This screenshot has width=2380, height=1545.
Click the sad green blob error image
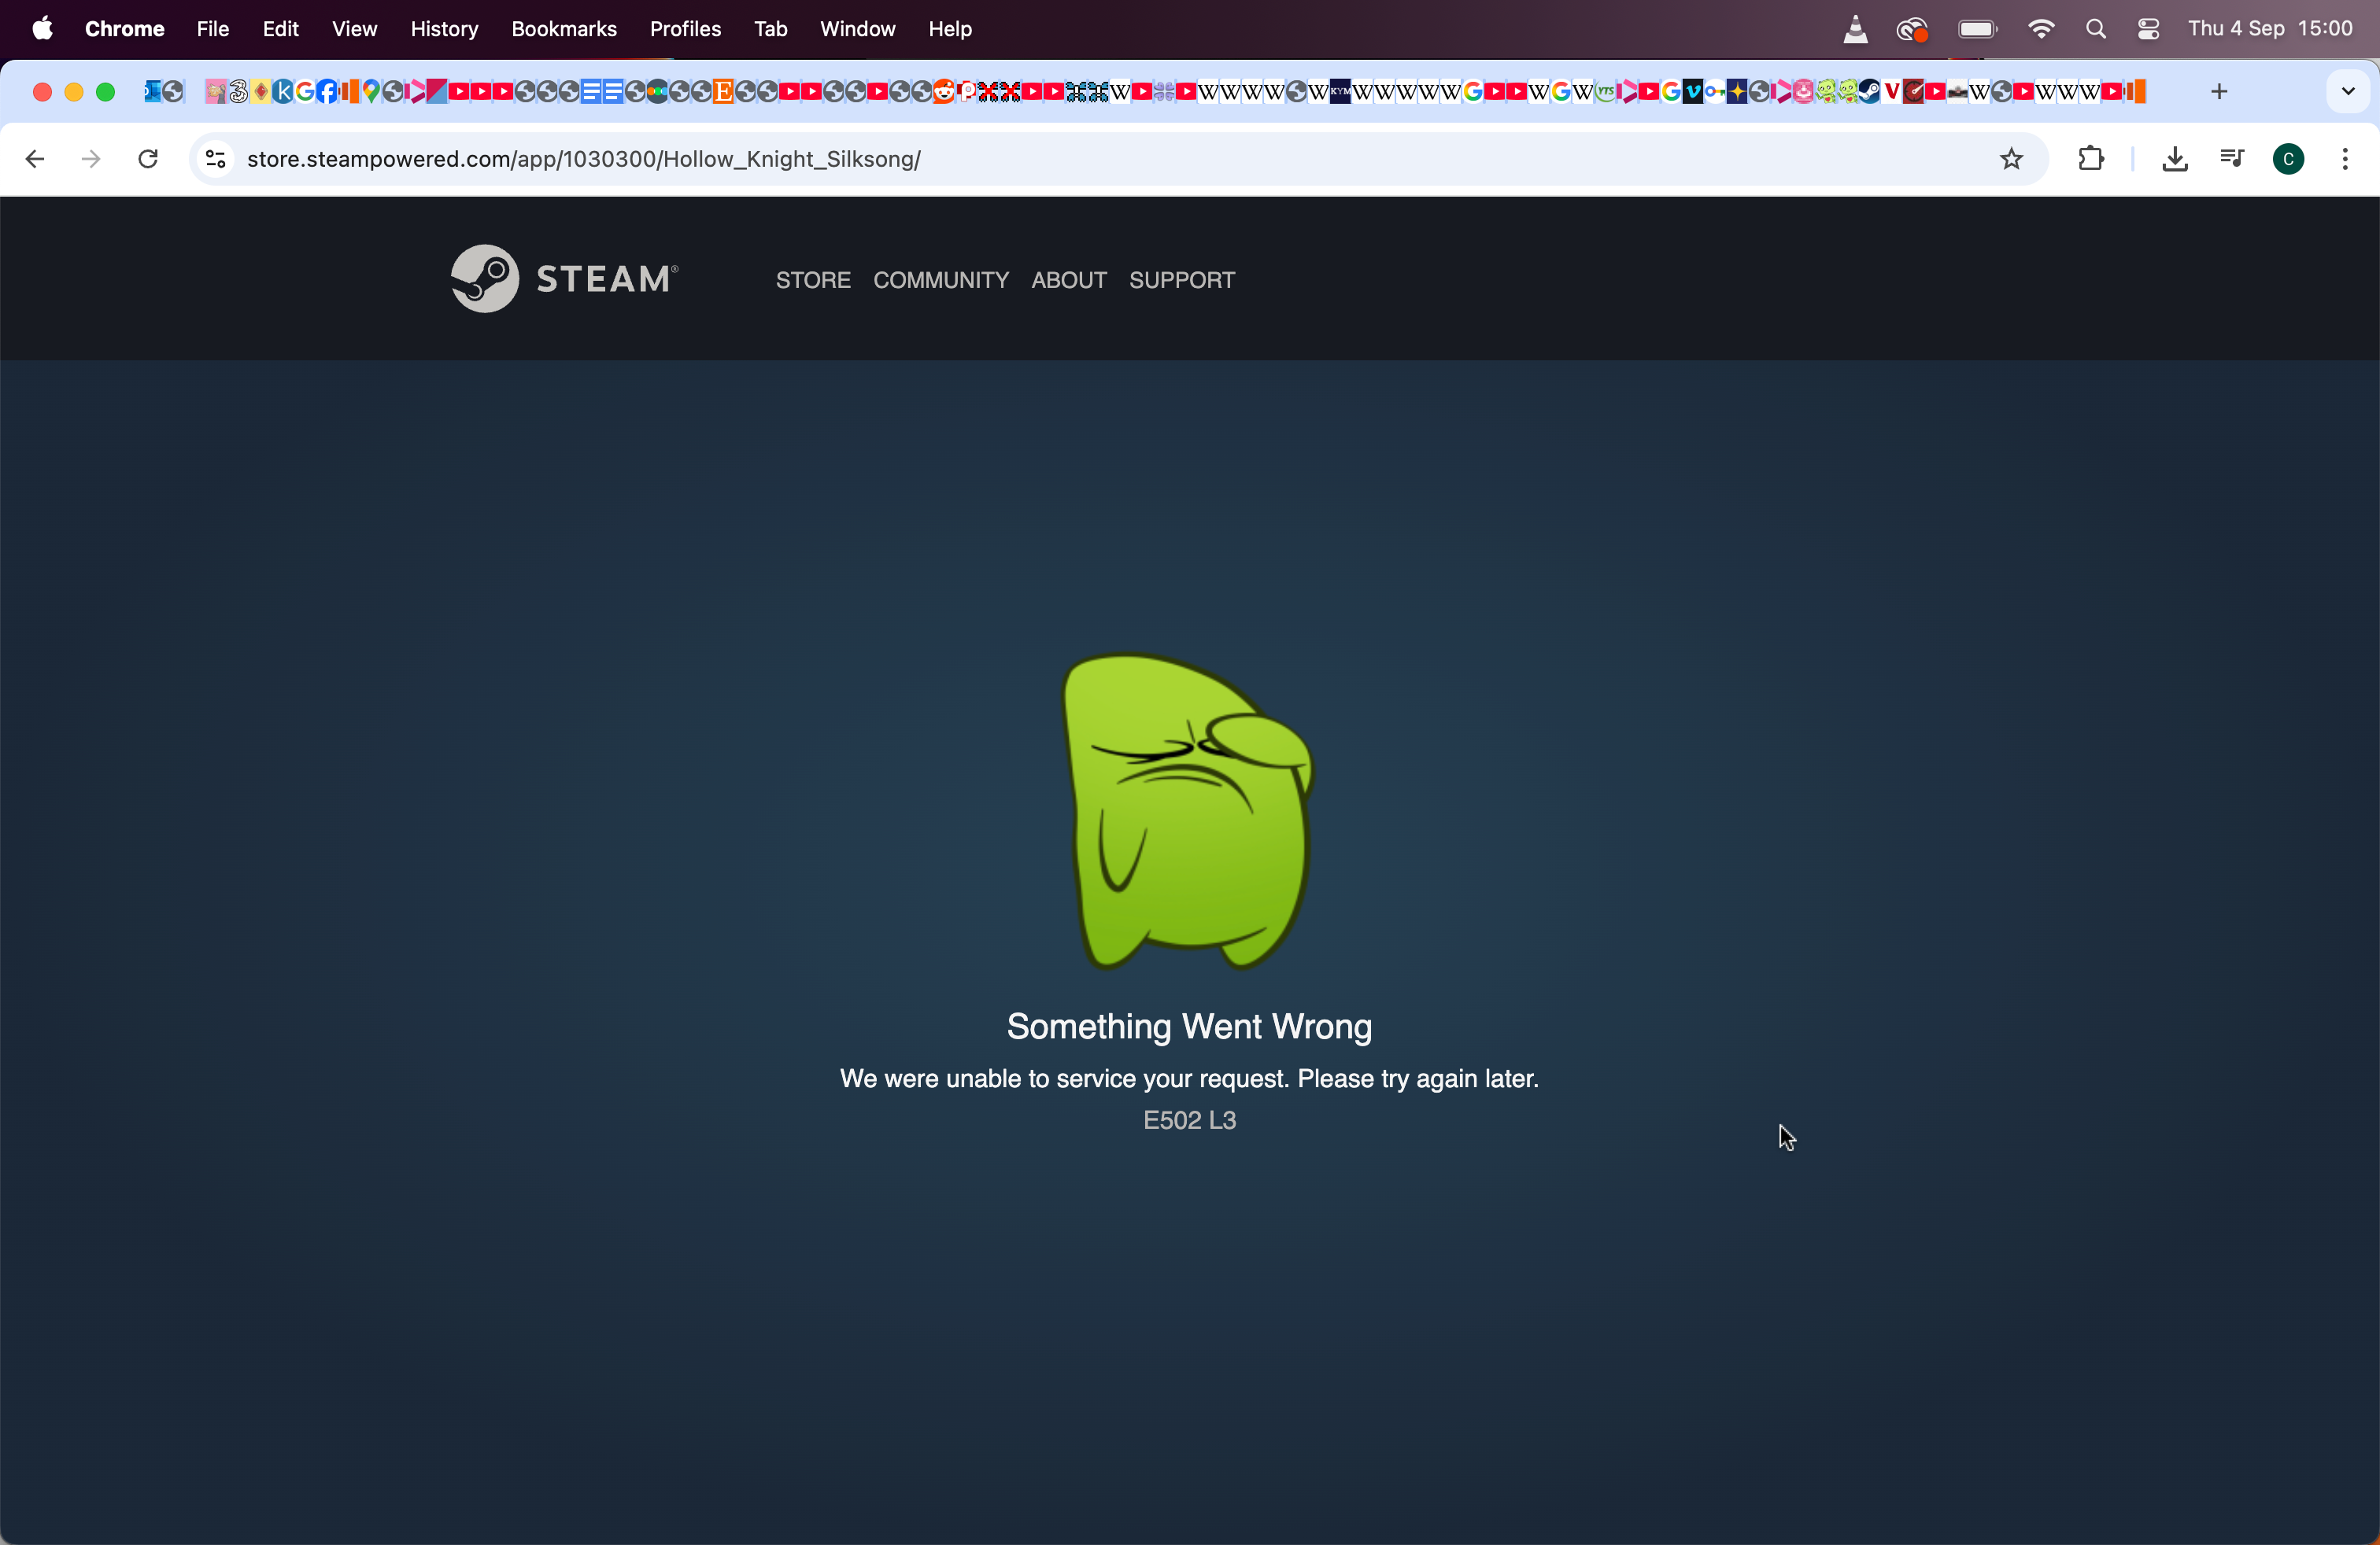tap(1188, 812)
